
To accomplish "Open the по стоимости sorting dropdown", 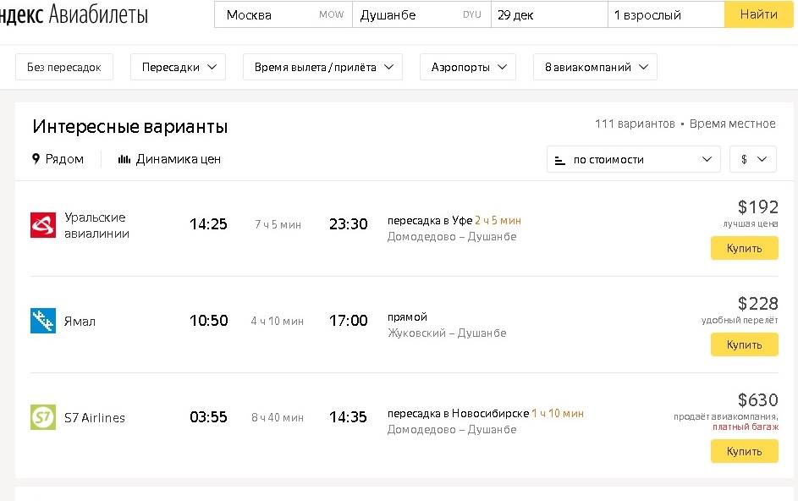I will point(633,159).
